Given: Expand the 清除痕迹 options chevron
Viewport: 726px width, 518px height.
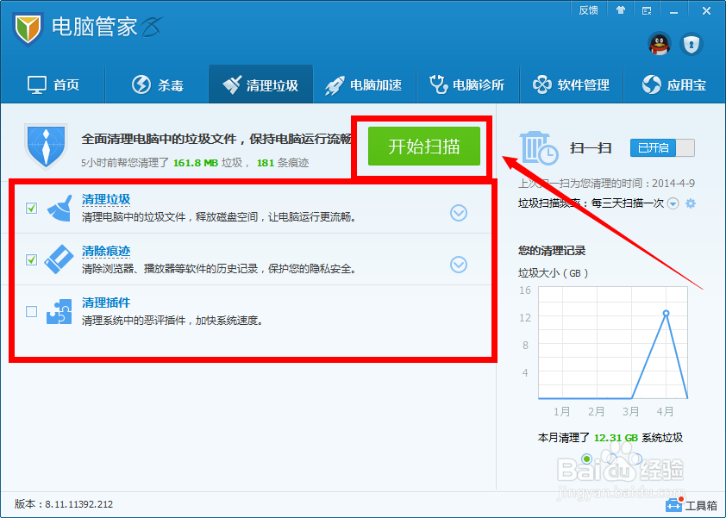Looking at the screenshot, I should 459,265.
